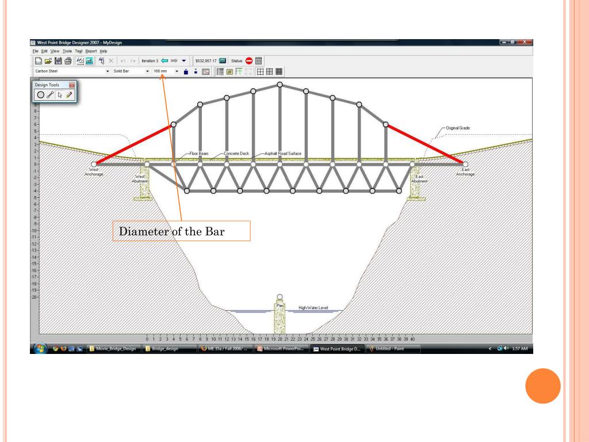The image size is (589, 442).
Task: Open member properties graph icon
Action: (x=206, y=71)
